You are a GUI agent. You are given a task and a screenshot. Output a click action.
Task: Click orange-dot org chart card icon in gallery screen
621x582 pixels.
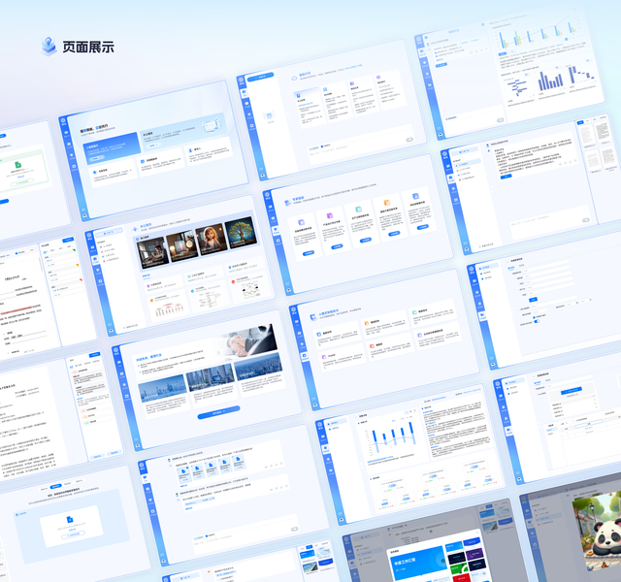coord(151,301)
